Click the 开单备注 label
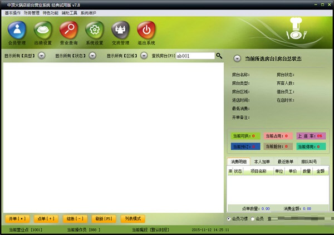 [240, 117]
